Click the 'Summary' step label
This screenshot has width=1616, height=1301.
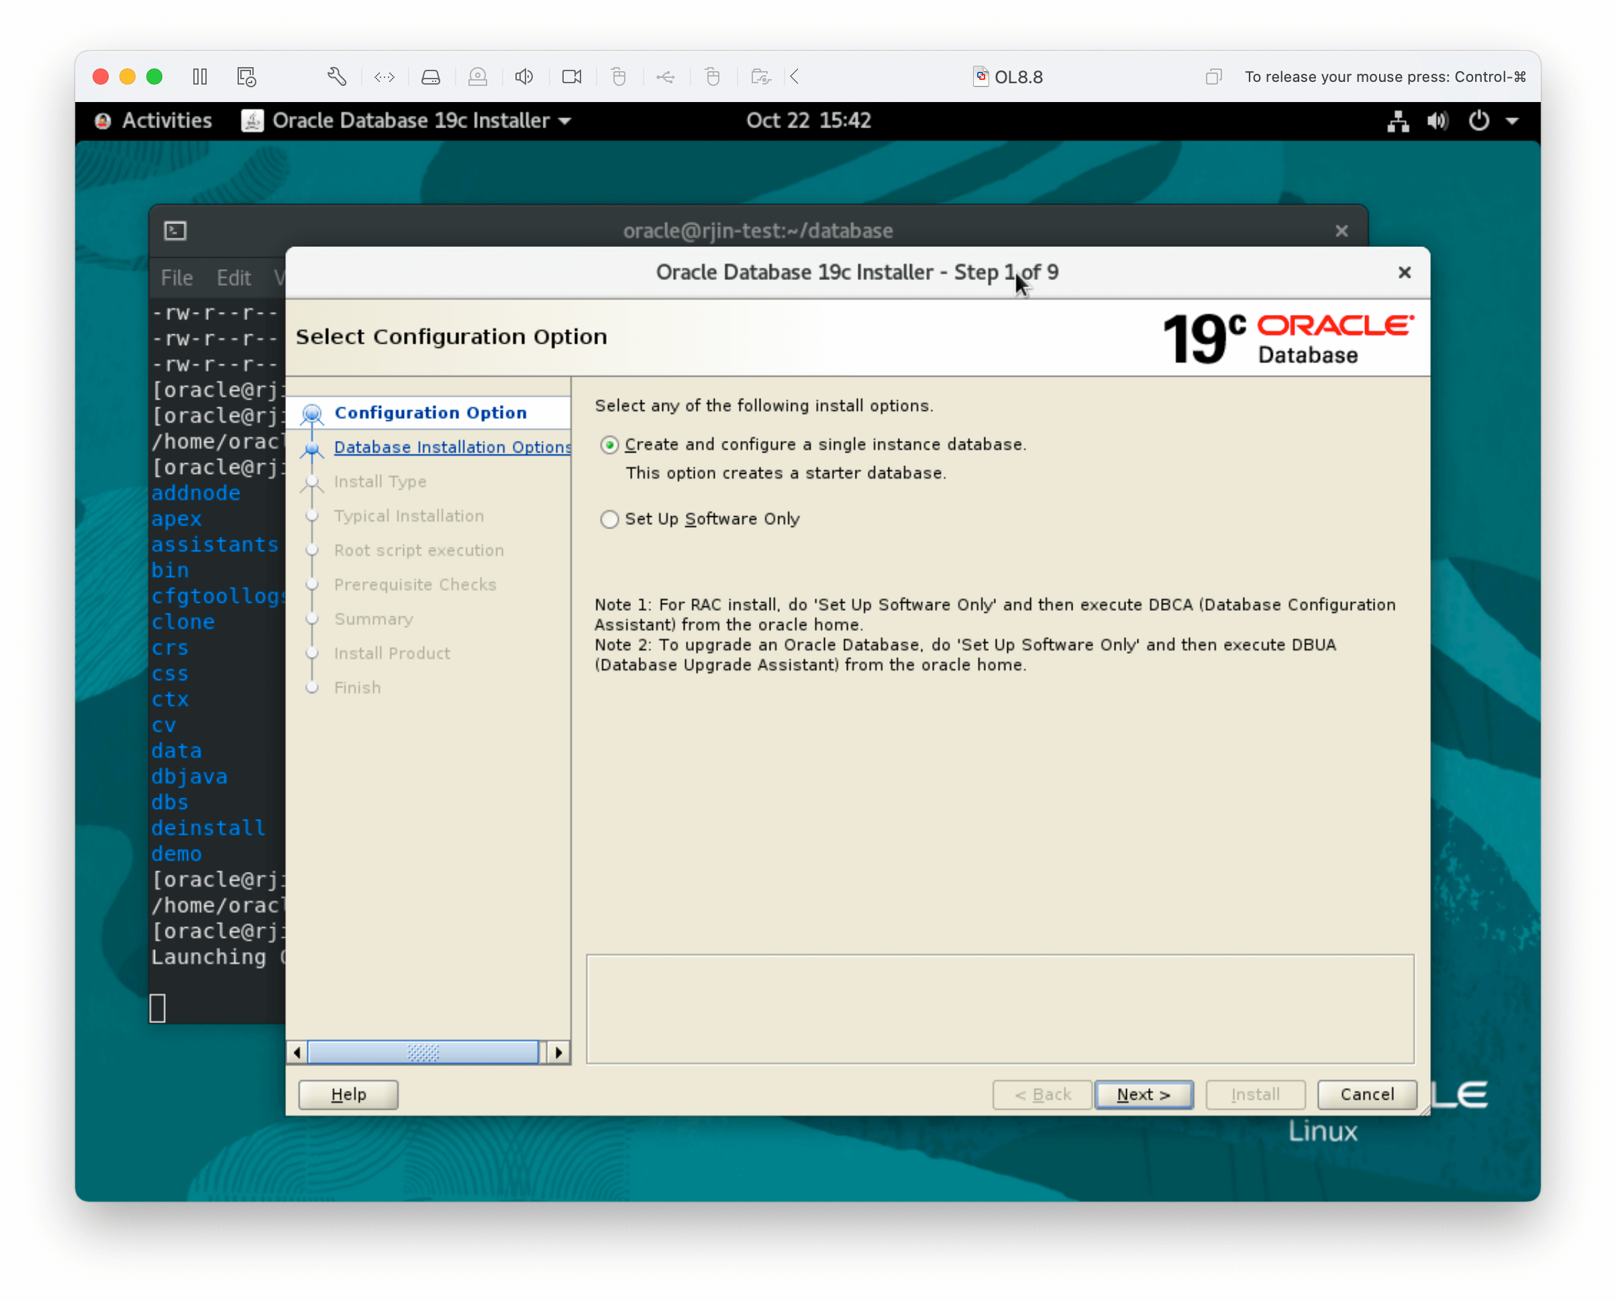tap(374, 619)
